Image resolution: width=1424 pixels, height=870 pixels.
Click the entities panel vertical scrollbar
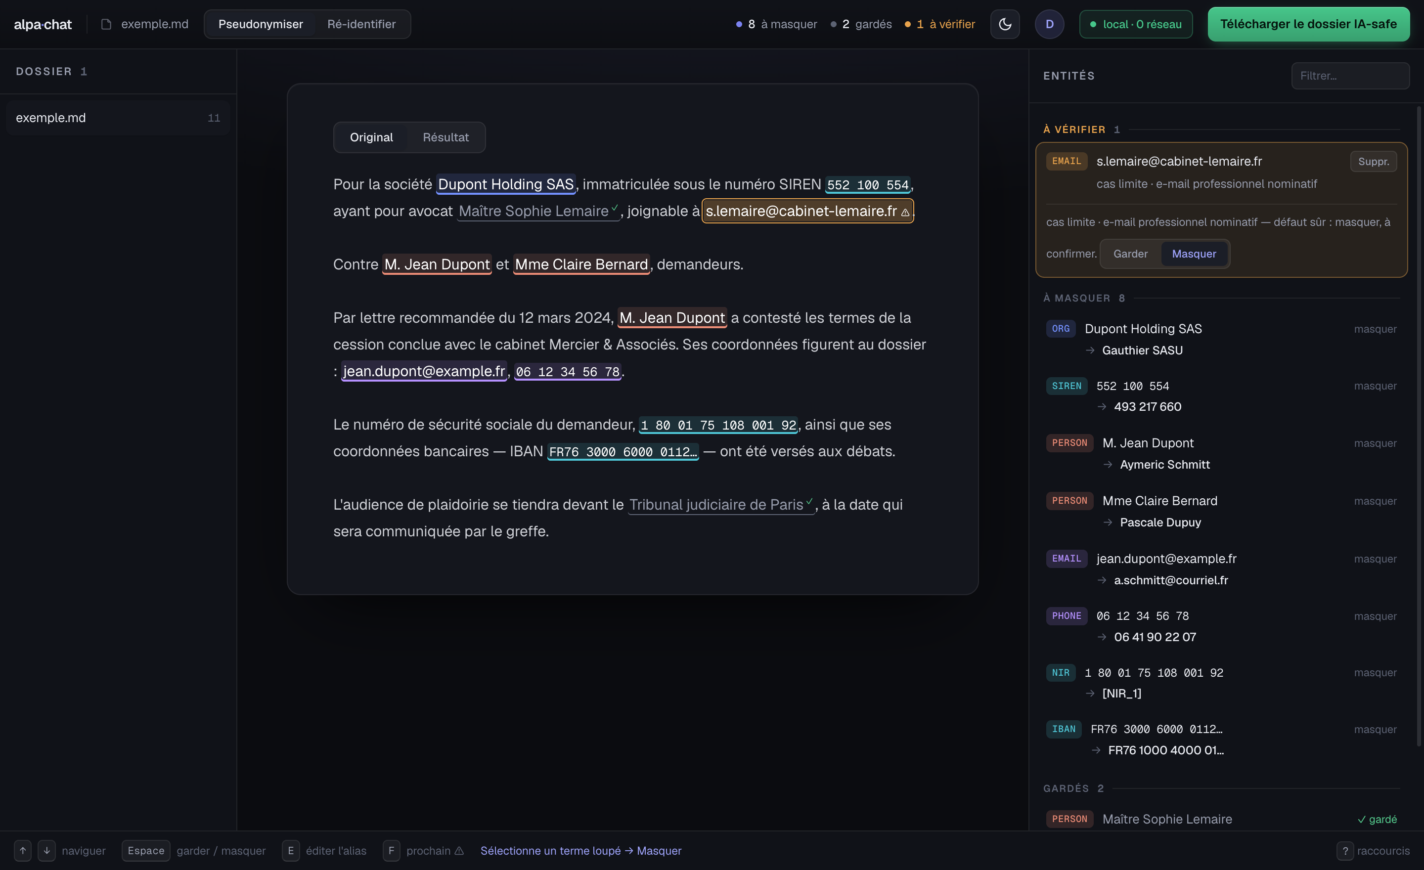1419,426
